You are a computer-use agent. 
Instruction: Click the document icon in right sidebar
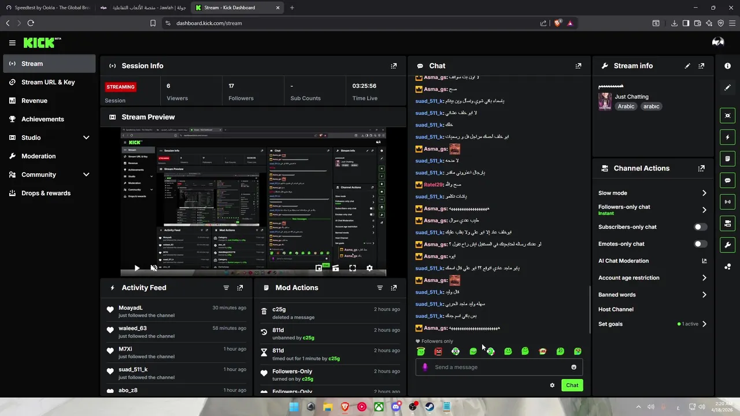tap(727, 159)
